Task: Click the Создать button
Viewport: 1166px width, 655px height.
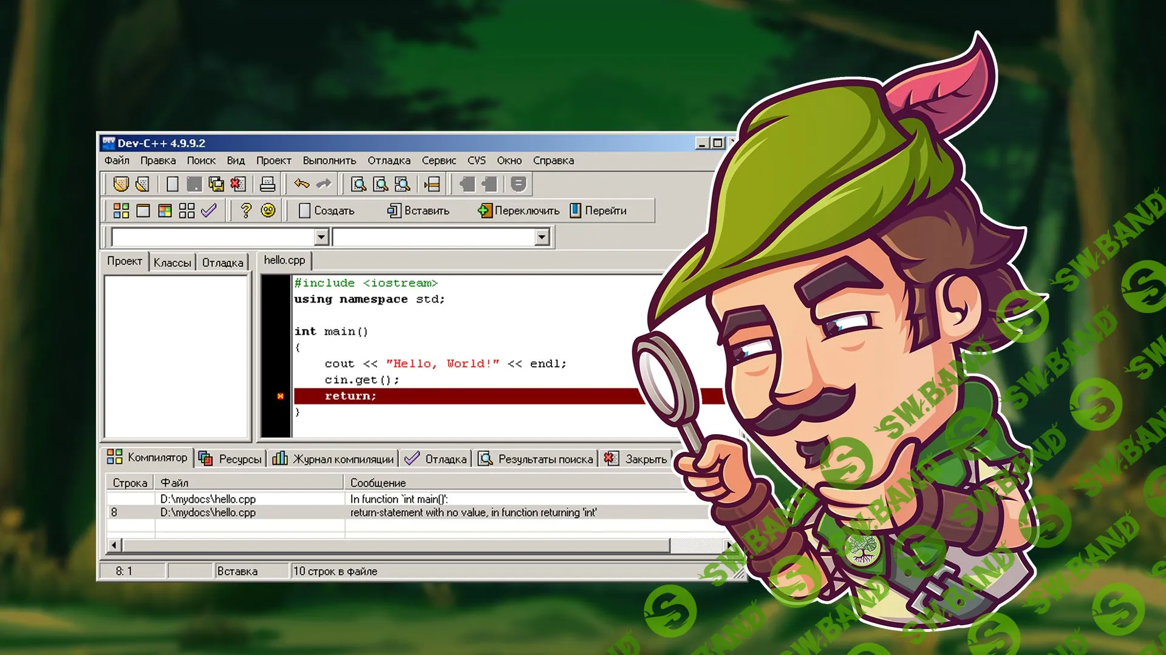Action: pos(327,210)
